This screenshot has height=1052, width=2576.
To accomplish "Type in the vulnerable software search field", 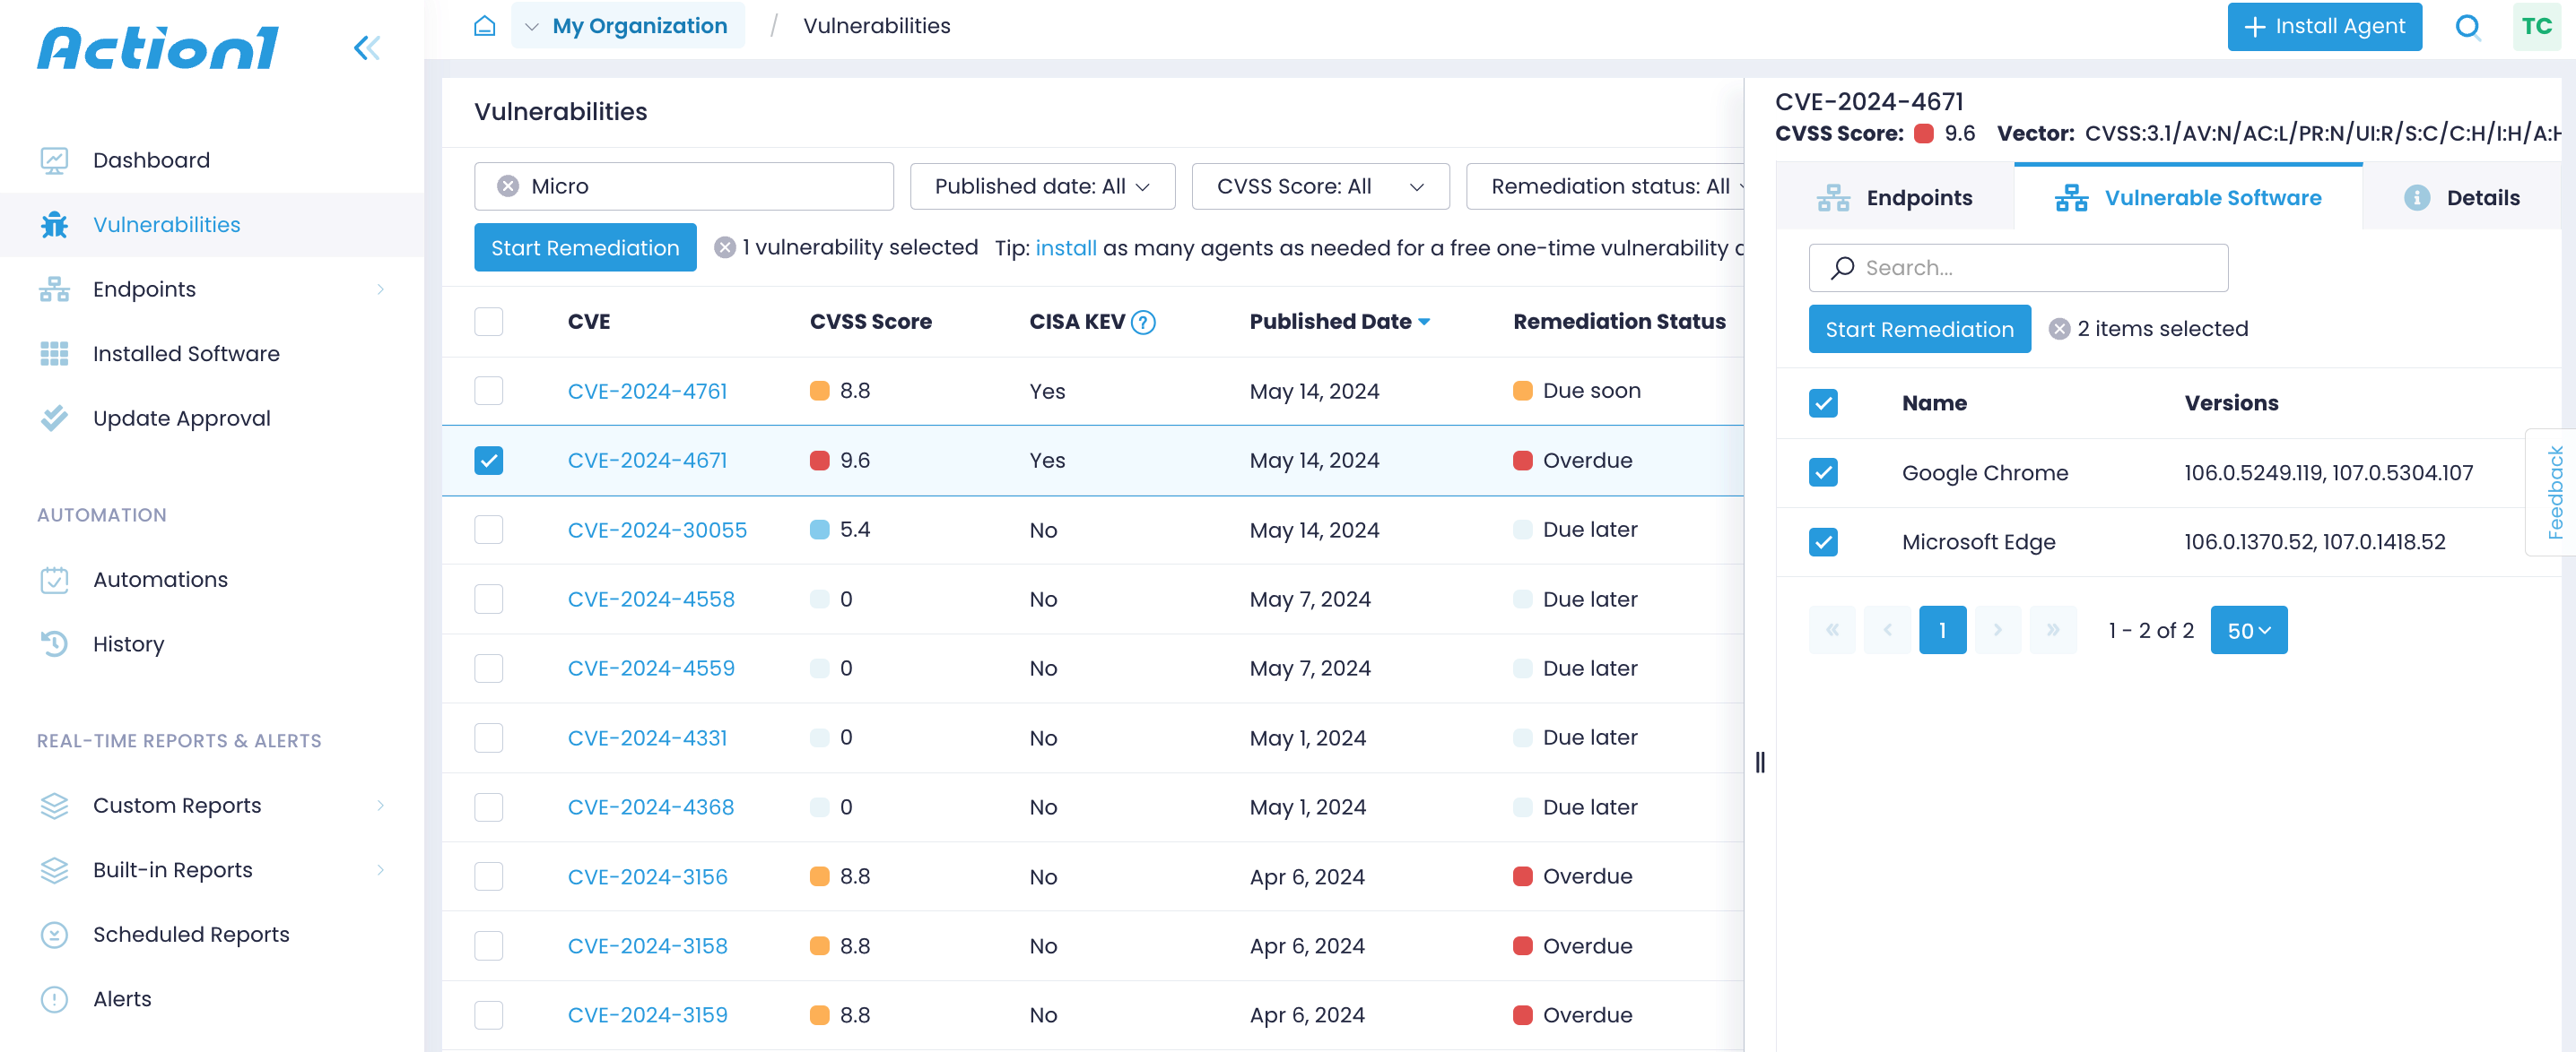I will 2018,268.
